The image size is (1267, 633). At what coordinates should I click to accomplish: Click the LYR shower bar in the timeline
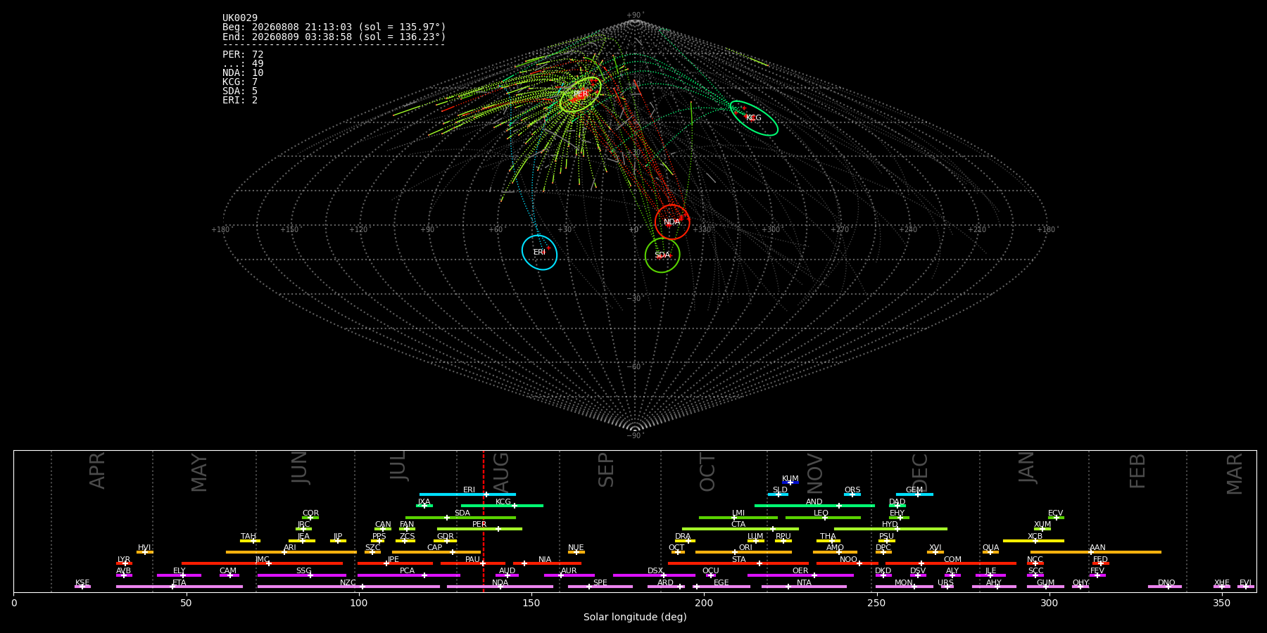(x=124, y=563)
